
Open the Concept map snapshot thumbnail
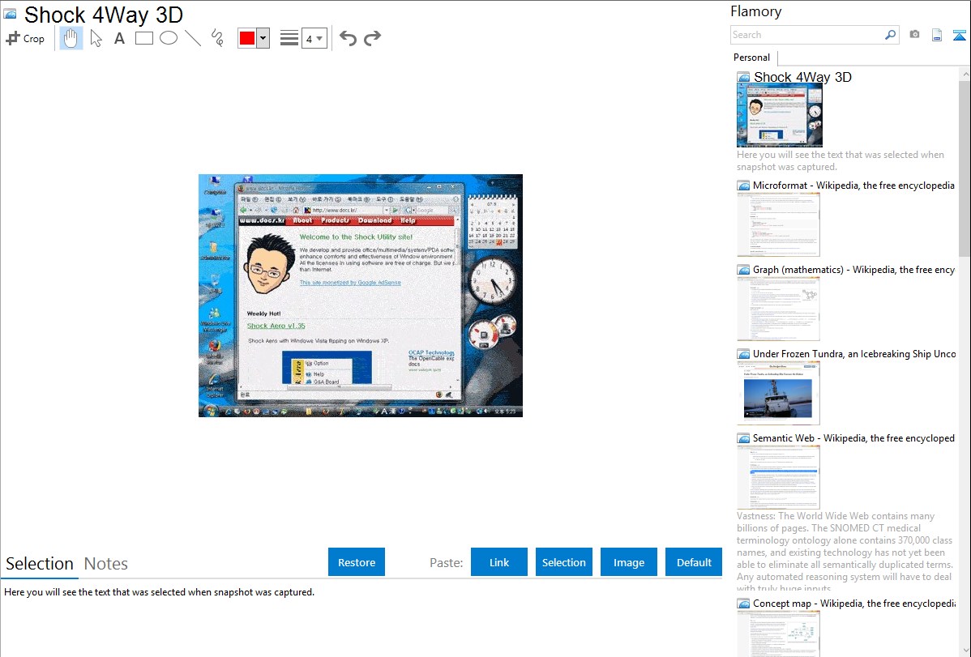pos(778,634)
